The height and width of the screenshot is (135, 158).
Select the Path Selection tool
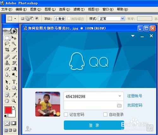(x=7, y=82)
